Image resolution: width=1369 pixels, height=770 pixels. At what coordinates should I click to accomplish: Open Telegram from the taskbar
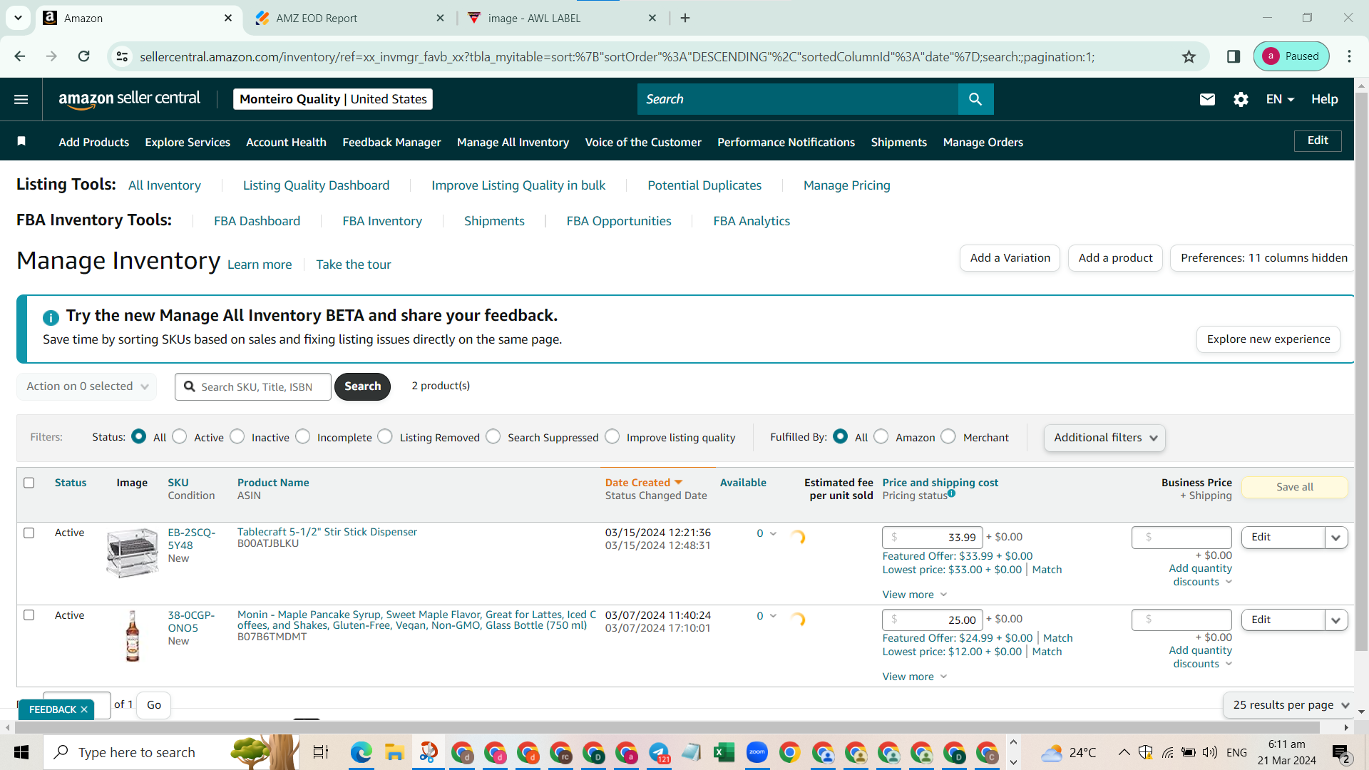(659, 752)
